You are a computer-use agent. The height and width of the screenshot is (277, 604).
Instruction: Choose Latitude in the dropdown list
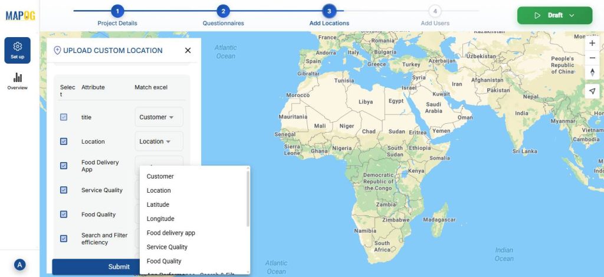click(157, 205)
